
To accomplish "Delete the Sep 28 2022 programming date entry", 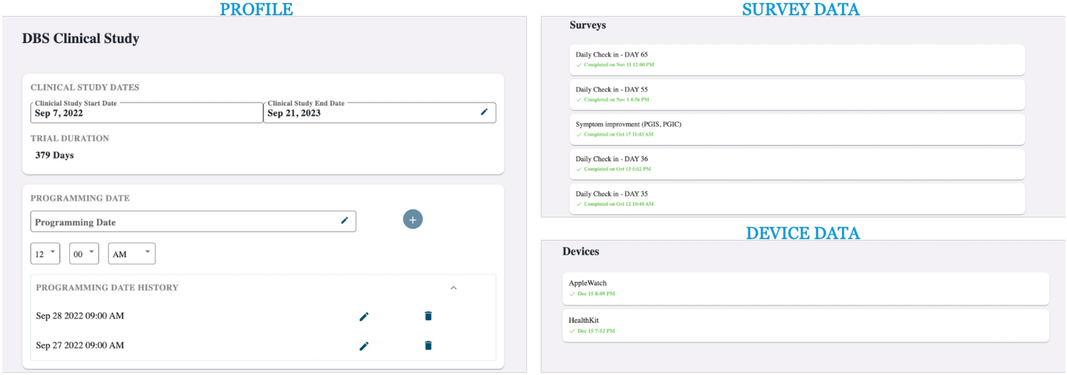I will 428,316.
